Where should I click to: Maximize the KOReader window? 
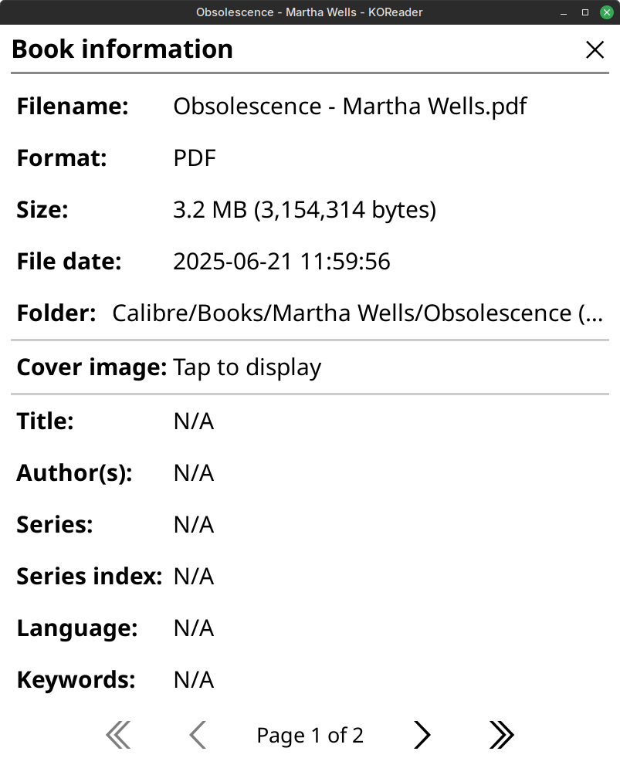(585, 12)
